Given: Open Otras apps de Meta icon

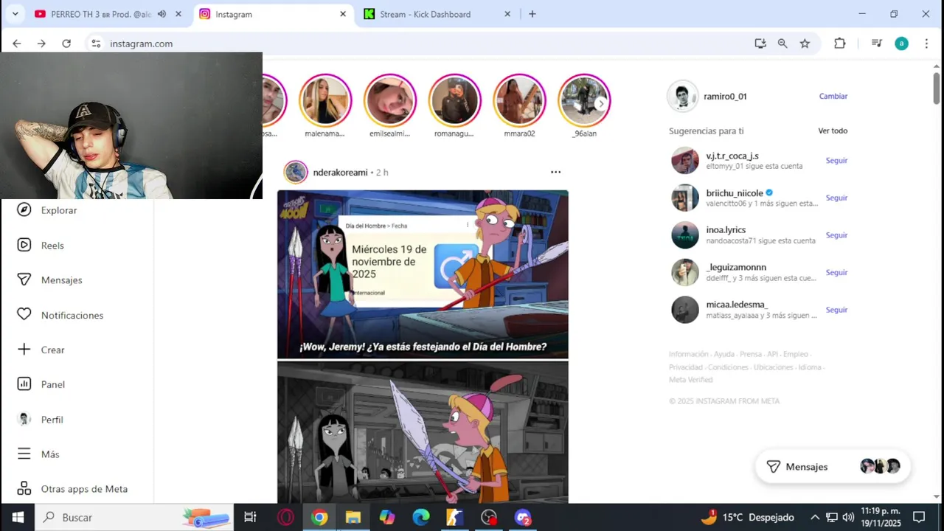Looking at the screenshot, I should click(24, 489).
